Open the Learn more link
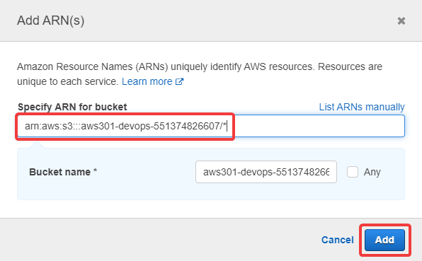The height and width of the screenshot is (261, 422). [147, 81]
